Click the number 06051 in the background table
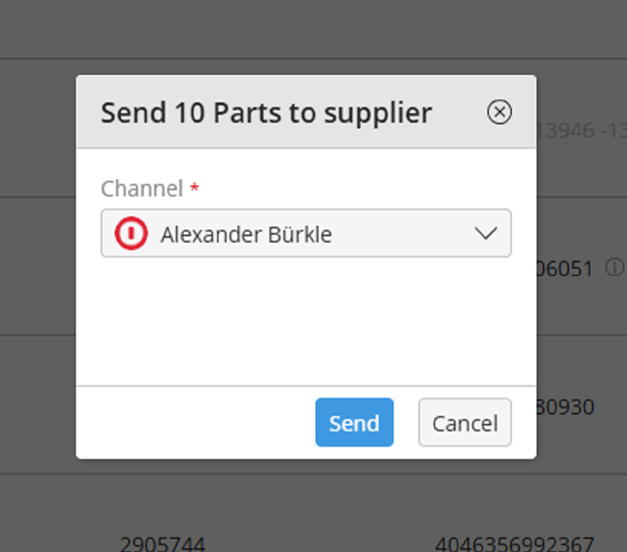Viewport: 627px width, 552px height. point(563,269)
